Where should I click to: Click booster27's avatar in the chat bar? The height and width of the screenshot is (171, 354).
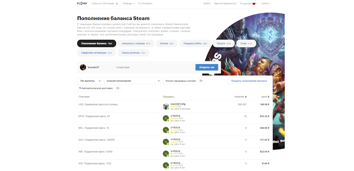[83, 67]
